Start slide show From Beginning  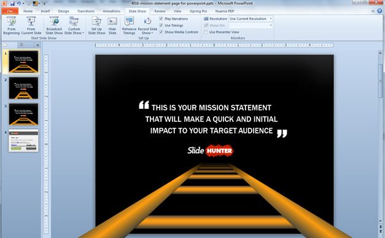pyautogui.click(x=11, y=26)
